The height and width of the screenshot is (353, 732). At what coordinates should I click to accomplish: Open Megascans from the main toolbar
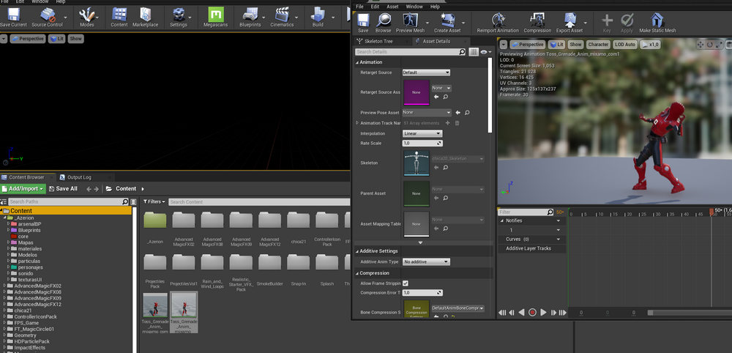pos(215,15)
